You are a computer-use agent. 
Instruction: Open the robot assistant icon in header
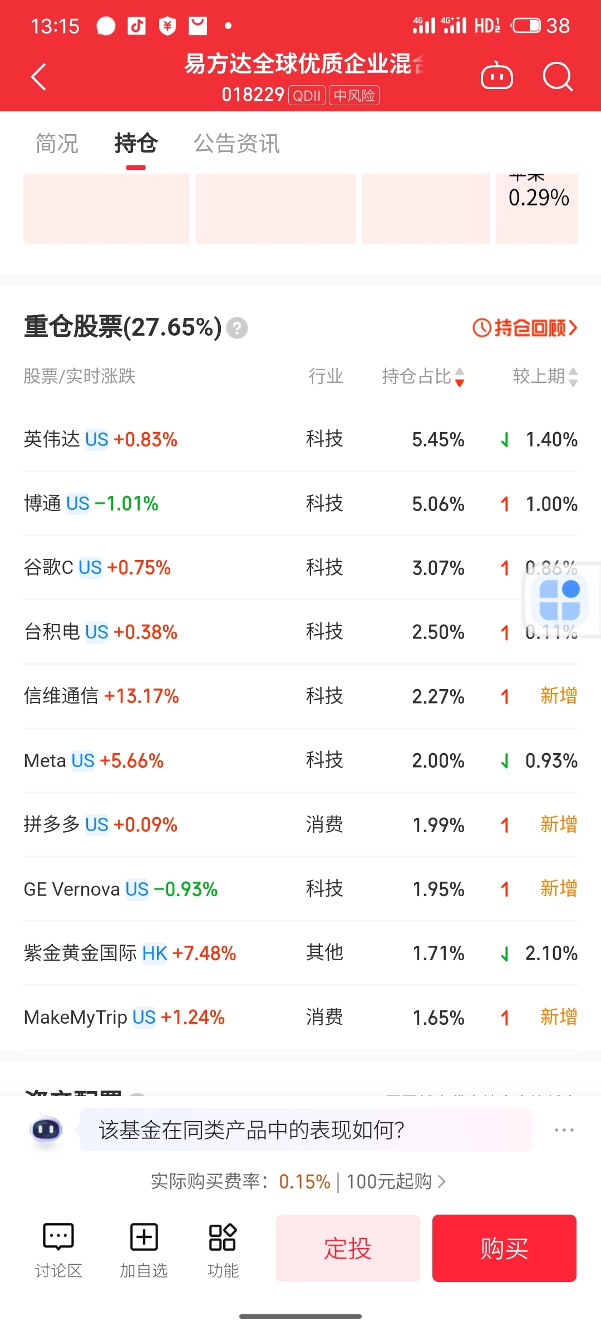click(x=496, y=76)
